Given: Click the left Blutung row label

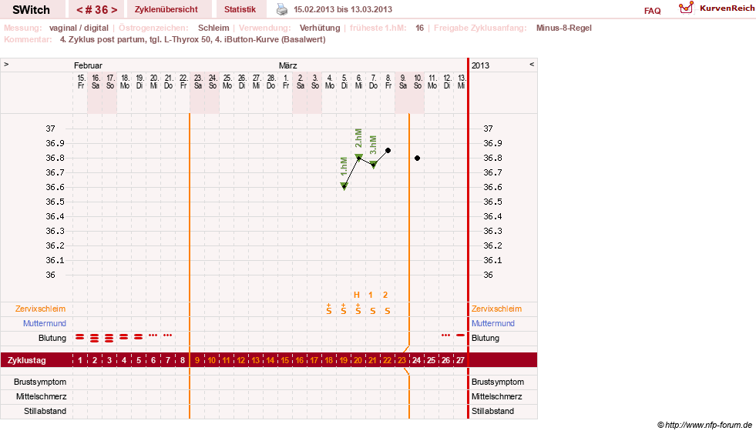Looking at the screenshot, I should (52, 338).
